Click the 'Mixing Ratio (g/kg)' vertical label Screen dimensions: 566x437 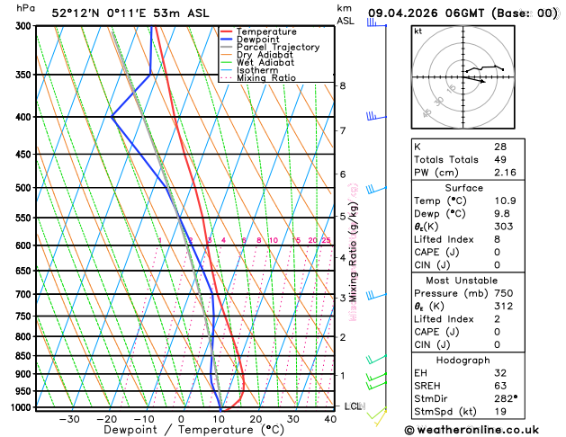(353, 252)
